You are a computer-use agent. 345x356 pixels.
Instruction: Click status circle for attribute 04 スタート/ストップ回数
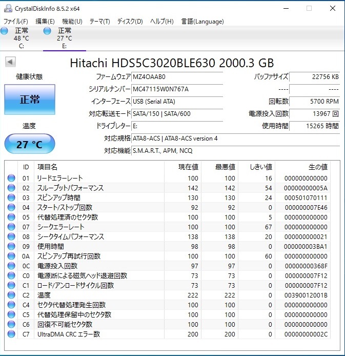point(11,208)
